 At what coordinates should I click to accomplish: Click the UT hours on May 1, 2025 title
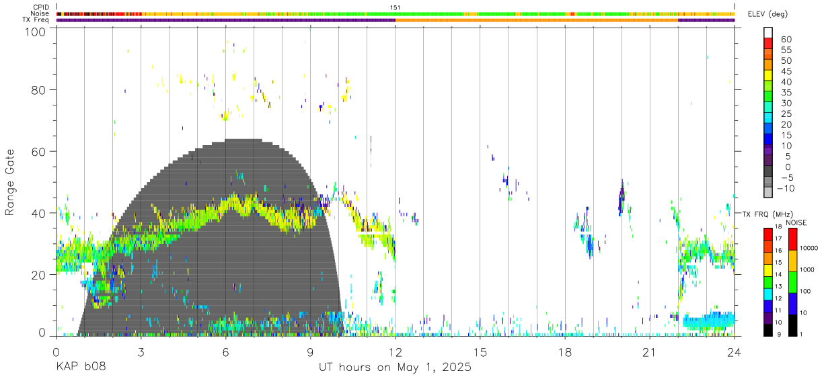click(x=395, y=368)
